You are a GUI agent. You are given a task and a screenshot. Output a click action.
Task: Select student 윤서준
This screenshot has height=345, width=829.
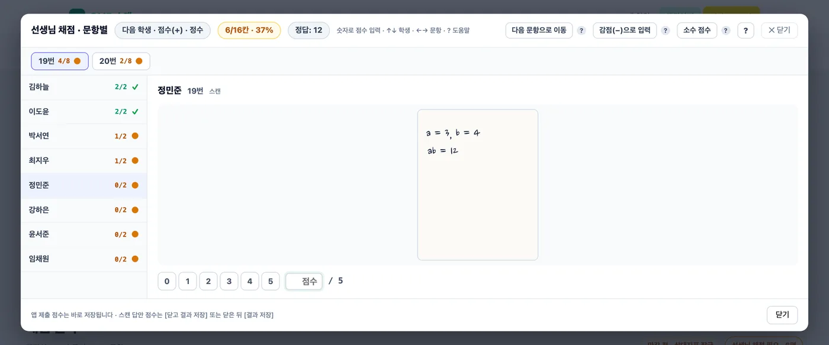(83, 234)
